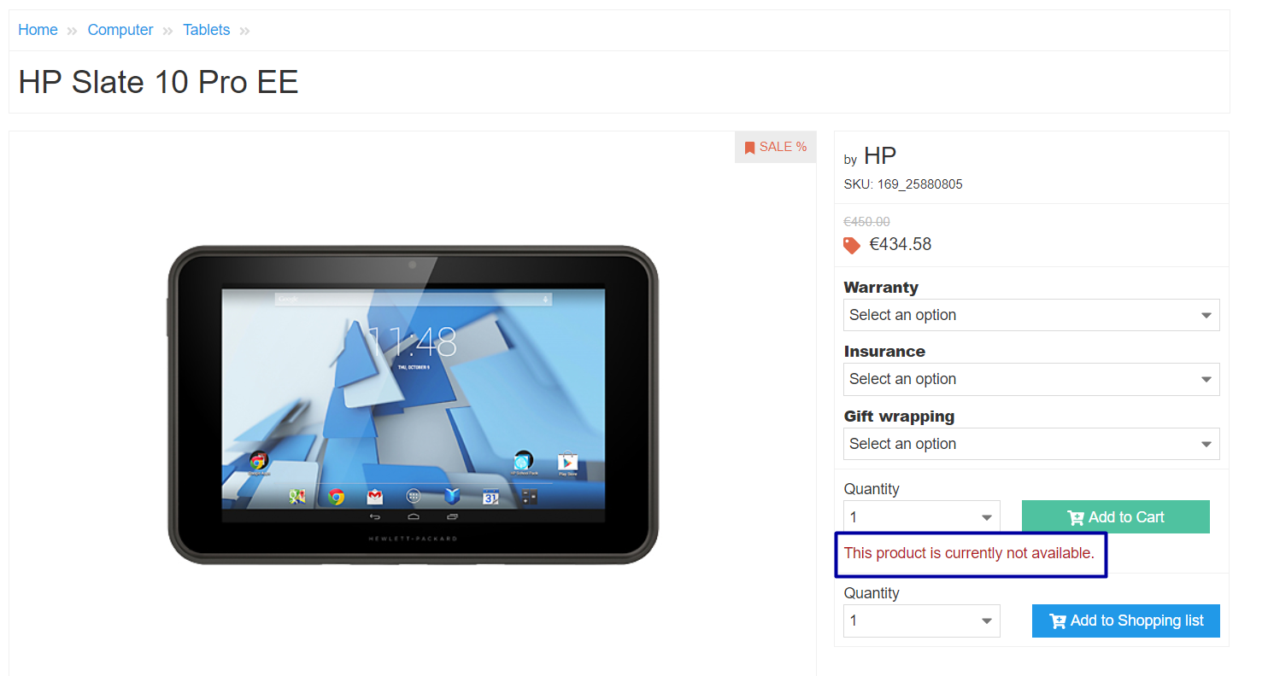The height and width of the screenshot is (676, 1268).
Task: Click the chevron separator after Home
Action: pos(73,32)
